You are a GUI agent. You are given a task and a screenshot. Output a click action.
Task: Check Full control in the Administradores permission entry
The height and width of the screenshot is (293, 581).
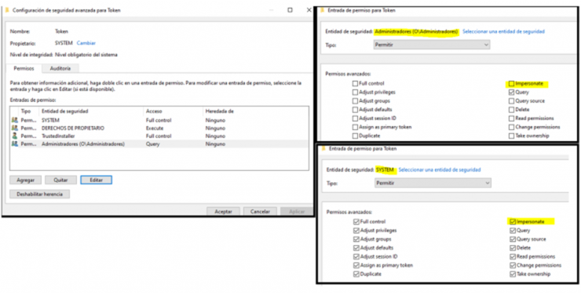pyautogui.click(x=356, y=84)
